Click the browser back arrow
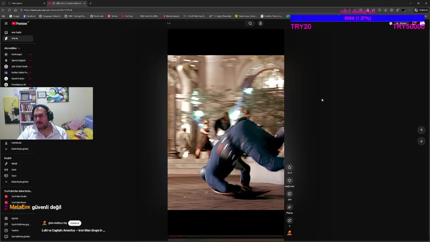The image size is (430, 242). pyautogui.click(x=3, y=10)
